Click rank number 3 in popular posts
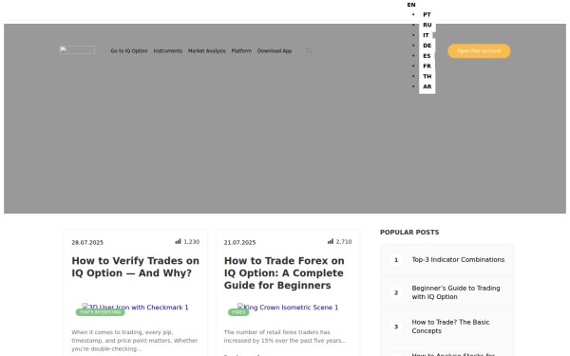Image resolution: width=570 pixels, height=356 pixels. pos(396,327)
